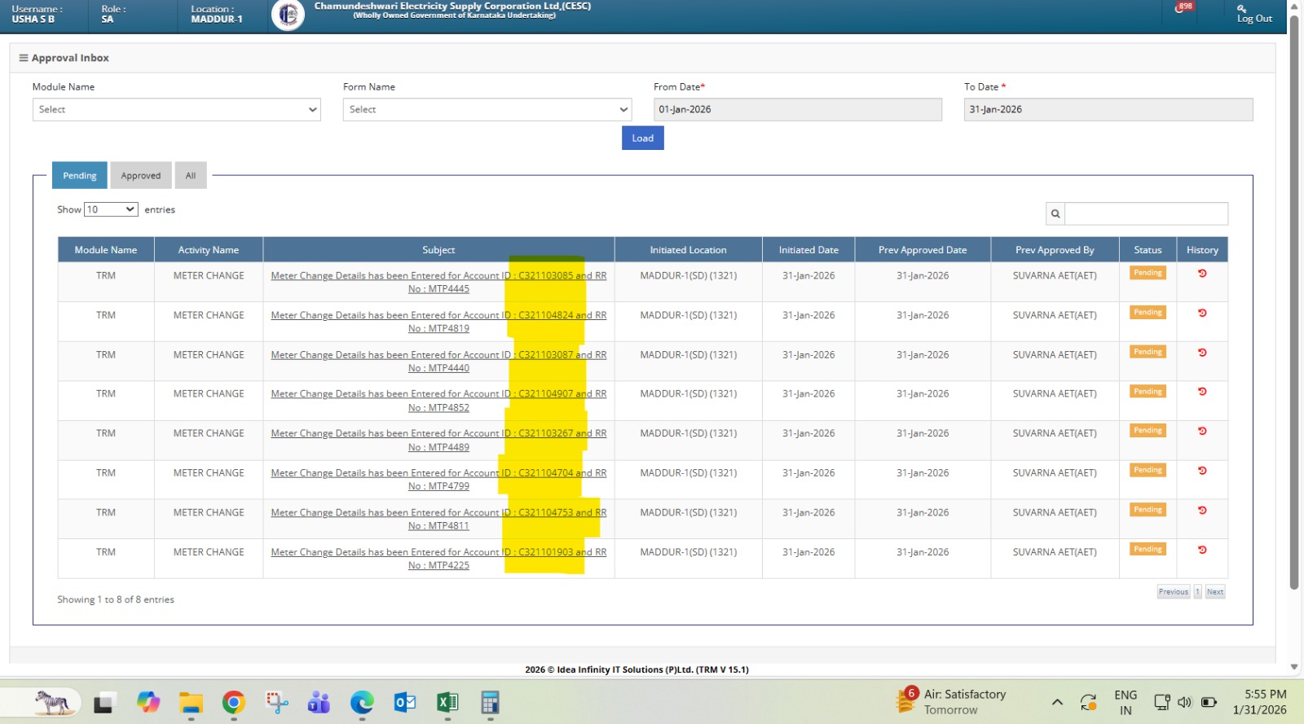
Task: Click the Log Out key icon
Action: 1241,8
